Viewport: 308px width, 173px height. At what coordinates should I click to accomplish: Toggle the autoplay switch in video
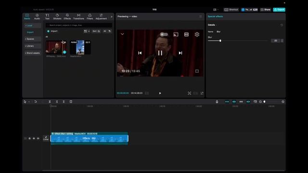[x=164, y=35]
